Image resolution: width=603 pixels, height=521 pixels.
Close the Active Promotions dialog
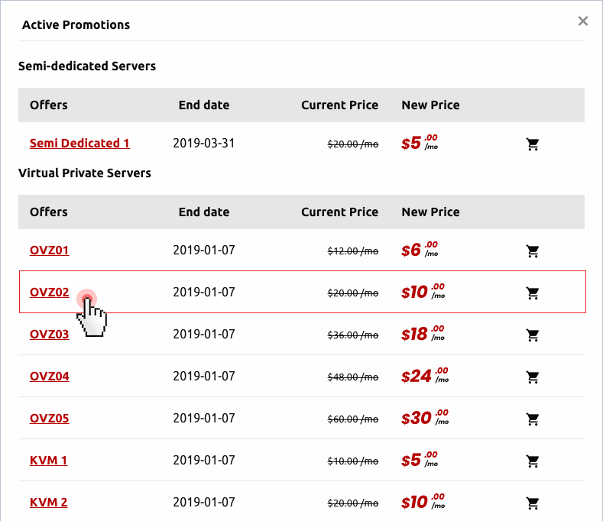pyautogui.click(x=583, y=21)
